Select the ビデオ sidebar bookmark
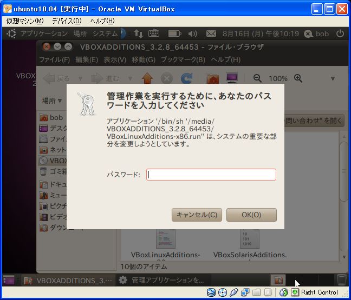Screen dimensions: 351x300 [53, 217]
